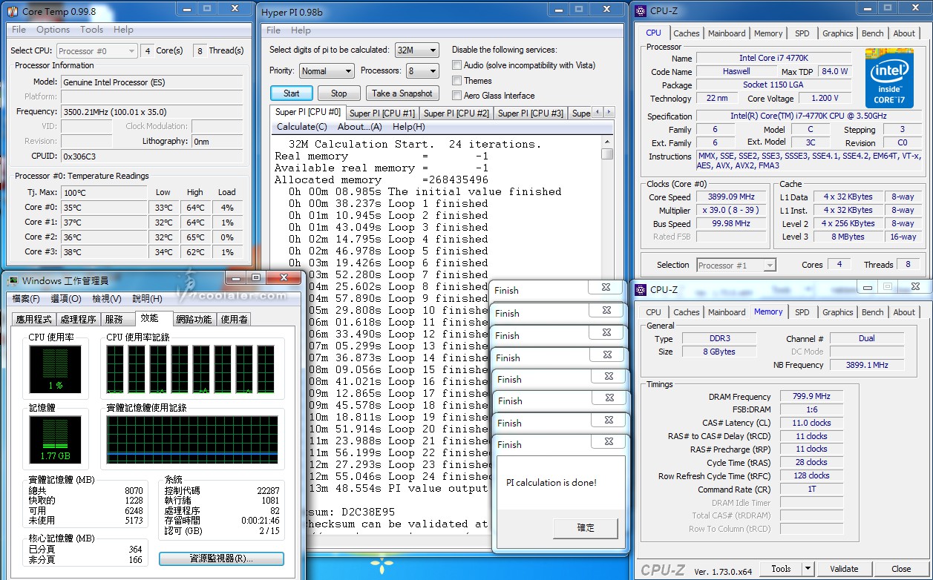
Task: Open Core Temp Tools menu
Action: [91, 30]
